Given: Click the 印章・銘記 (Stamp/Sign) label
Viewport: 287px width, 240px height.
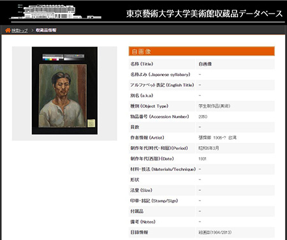Looking at the screenshot, I should (x=154, y=200).
